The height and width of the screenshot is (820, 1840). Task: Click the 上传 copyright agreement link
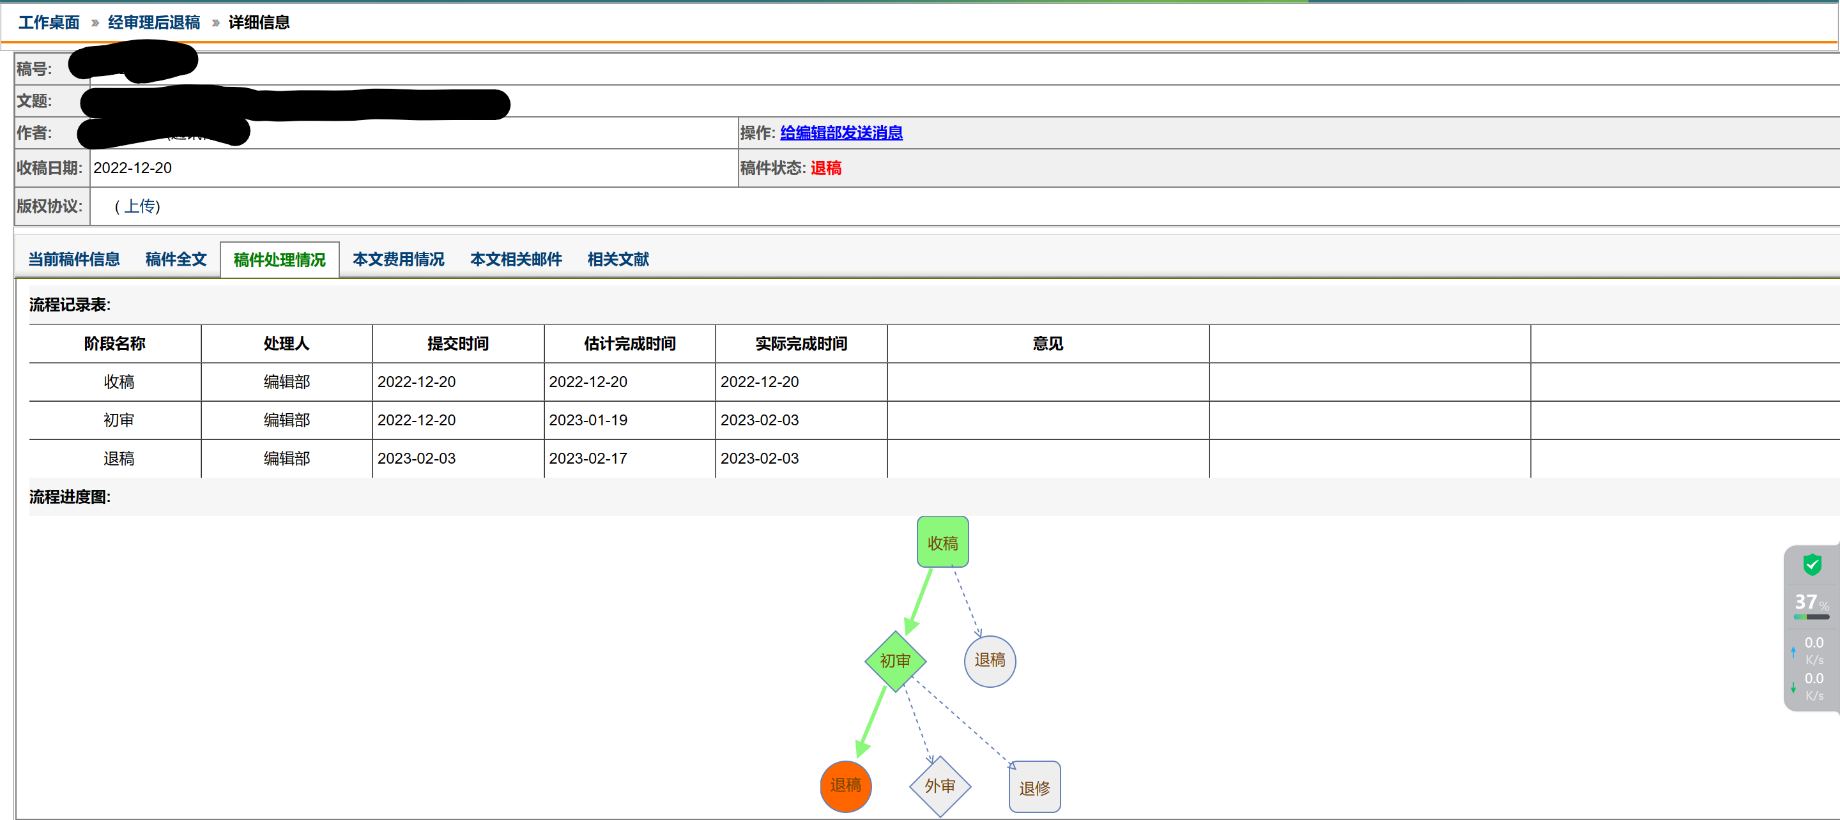pyautogui.click(x=141, y=206)
